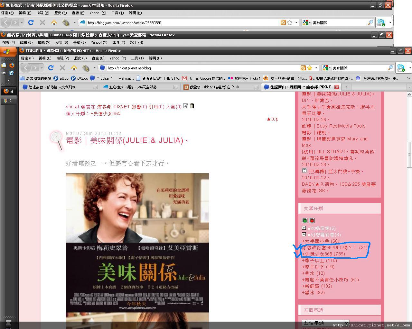The width and height of the screenshot is (412, 329).
Task: Open the address bar history dropdown
Action: coord(316,68)
